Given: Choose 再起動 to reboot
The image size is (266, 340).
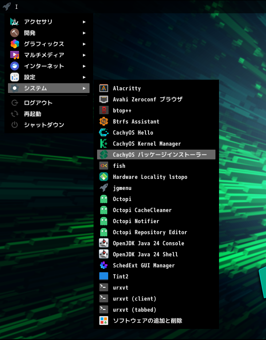Looking at the screenshot, I should point(49,114).
